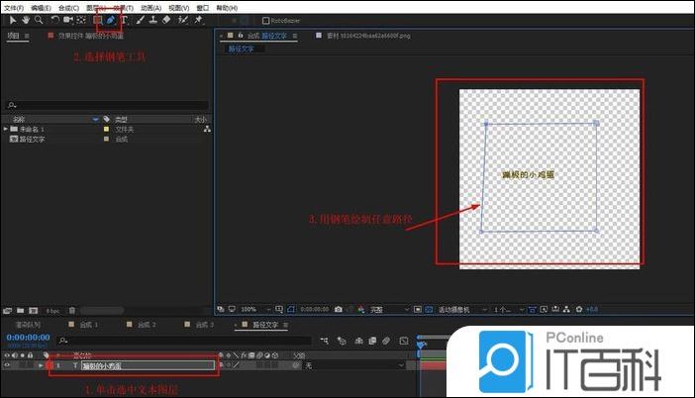Select the Puppet Pin tool
695x398 pixels.
[199, 19]
